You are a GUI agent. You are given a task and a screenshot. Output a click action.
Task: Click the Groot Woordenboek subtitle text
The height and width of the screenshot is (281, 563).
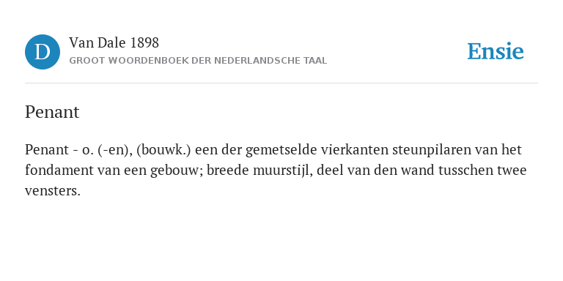click(198, 61)
